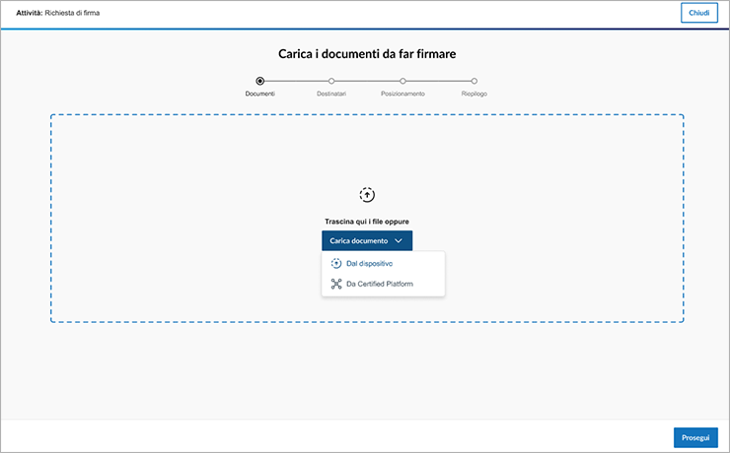This screenshot has width=730, height=453.
Task: Click the progress line between Documenti and Destinatari
Action: point(296,81)
